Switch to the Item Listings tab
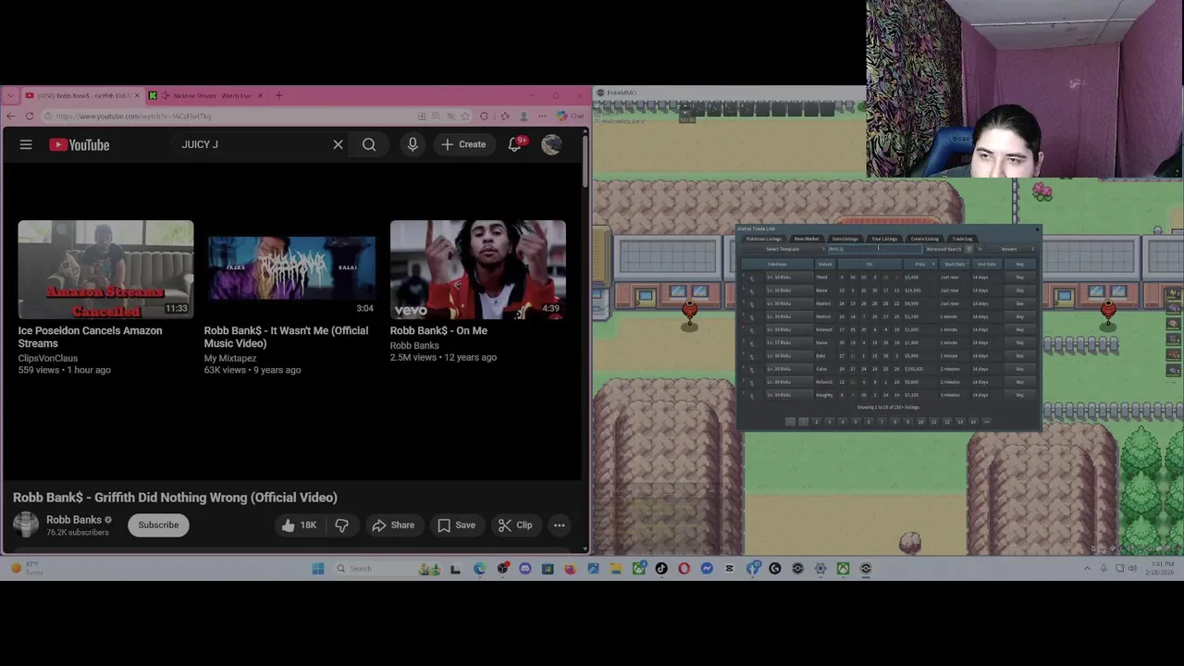Image resolution: width=1184 pixels, height=666 pixels. (845, 239)
